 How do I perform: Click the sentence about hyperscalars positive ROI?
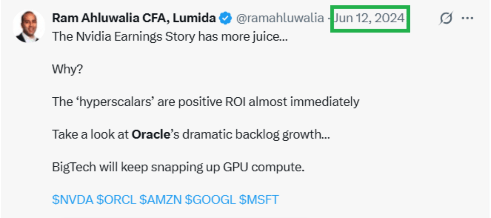click(x=206, y=102)
